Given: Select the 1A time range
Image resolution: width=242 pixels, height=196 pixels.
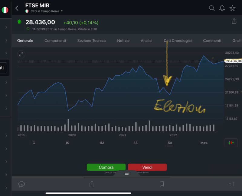Looking at the screenshot, I should [x=136, y=143].
